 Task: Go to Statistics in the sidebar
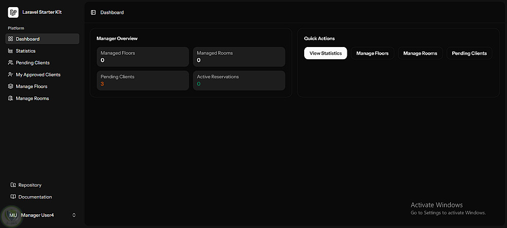pos(43,51)
